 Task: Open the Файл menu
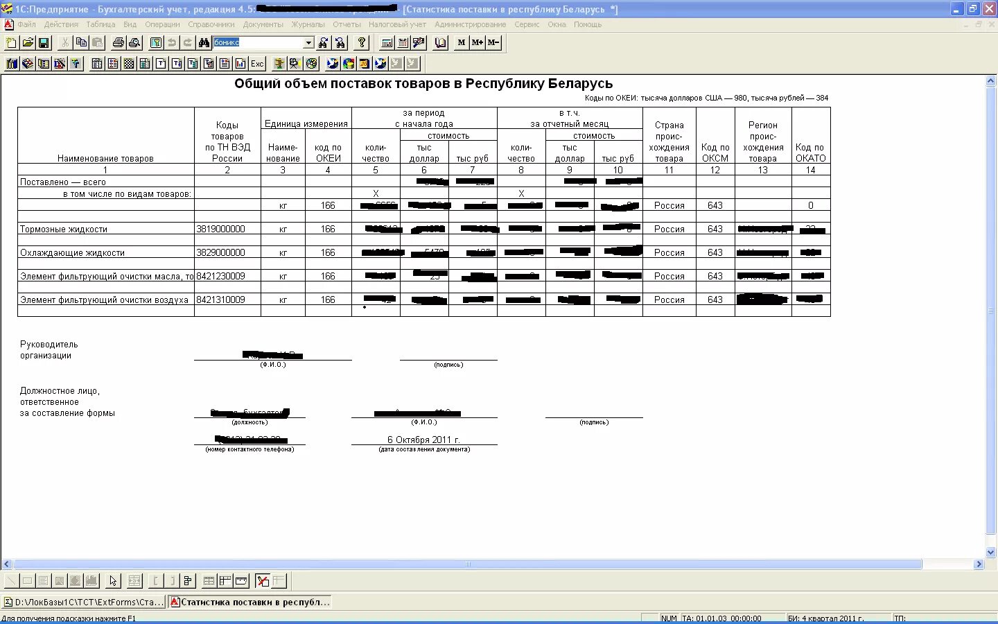(26, 24)
